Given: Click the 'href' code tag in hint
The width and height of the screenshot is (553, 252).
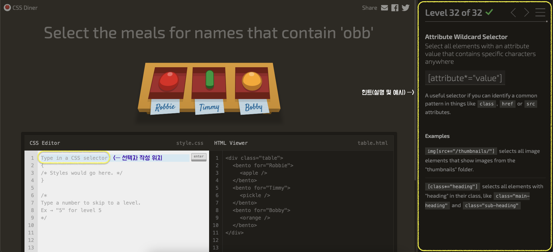Looking at the screenshot, I should (507, 104).
